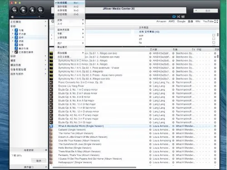
Task: Click the black-and-white icon below the music notes
Action: click(x=16, y=52)
